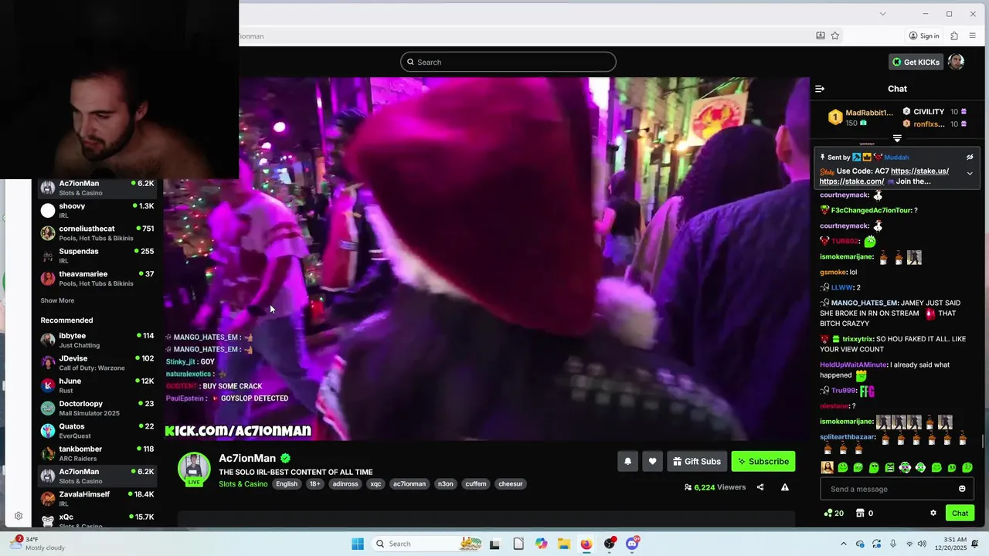Select the CIVILITY leaderboard entry
Image resolution: width=989 pixels, height=556 pixels.
coord(935,111)
